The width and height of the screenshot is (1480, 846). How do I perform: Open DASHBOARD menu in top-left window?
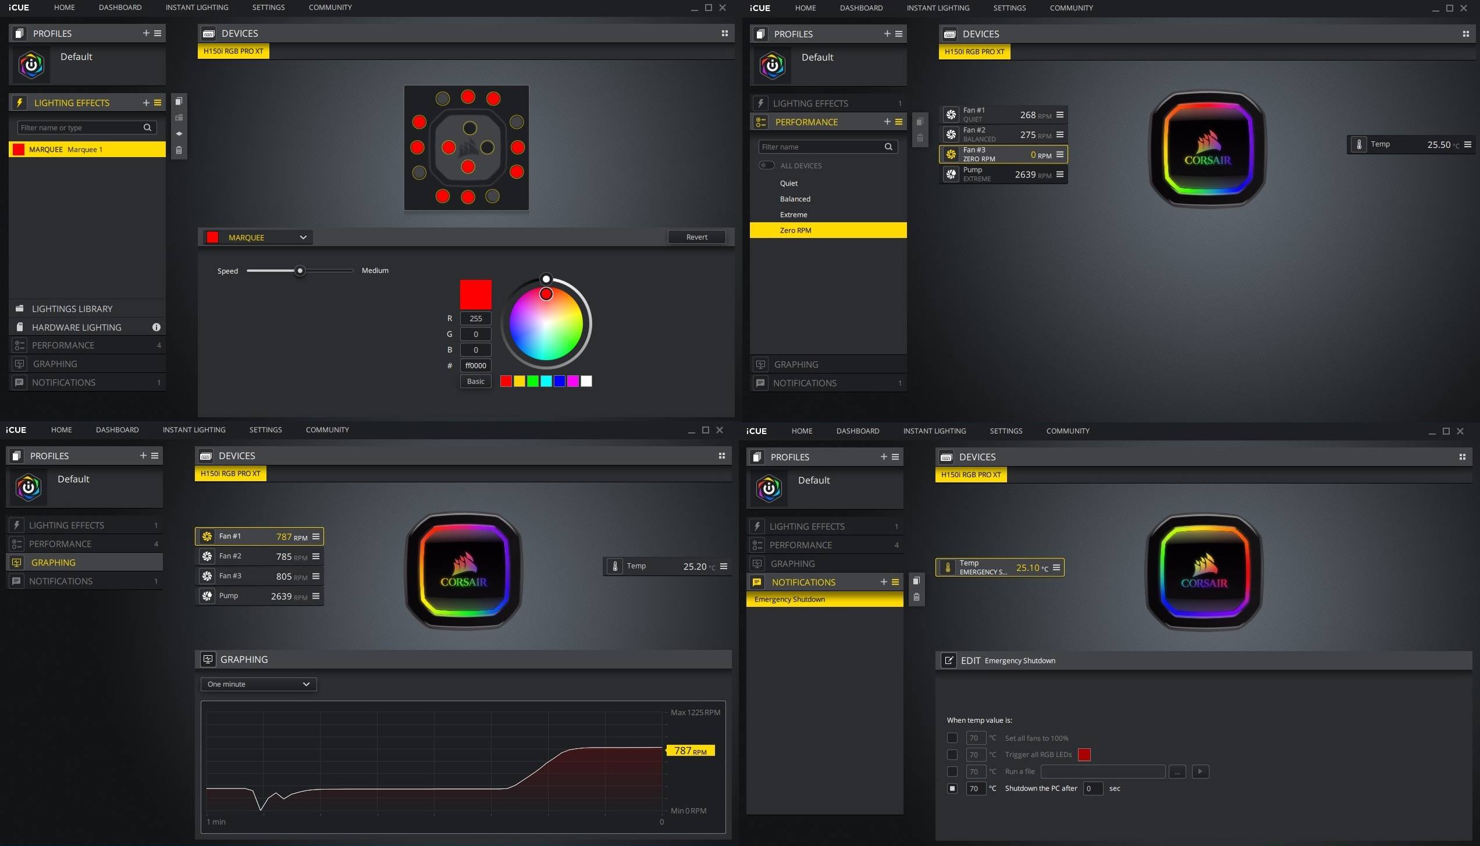[120, 8]
